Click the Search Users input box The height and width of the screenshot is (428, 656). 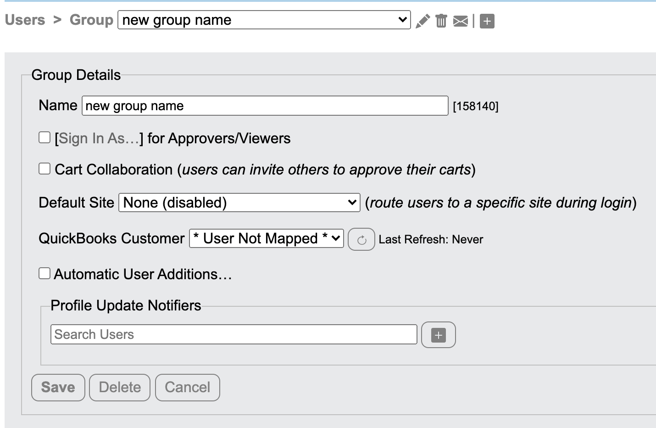click(x=233, y=334)
